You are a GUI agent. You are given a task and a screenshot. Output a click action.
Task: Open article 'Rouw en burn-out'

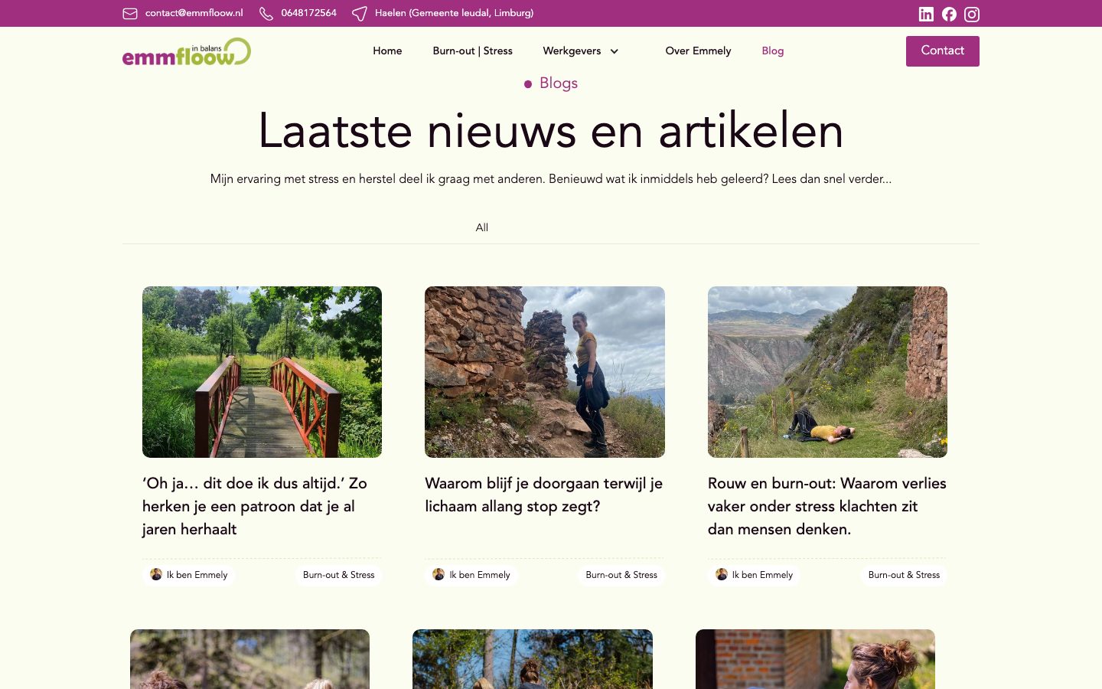[x=827, y=506]
